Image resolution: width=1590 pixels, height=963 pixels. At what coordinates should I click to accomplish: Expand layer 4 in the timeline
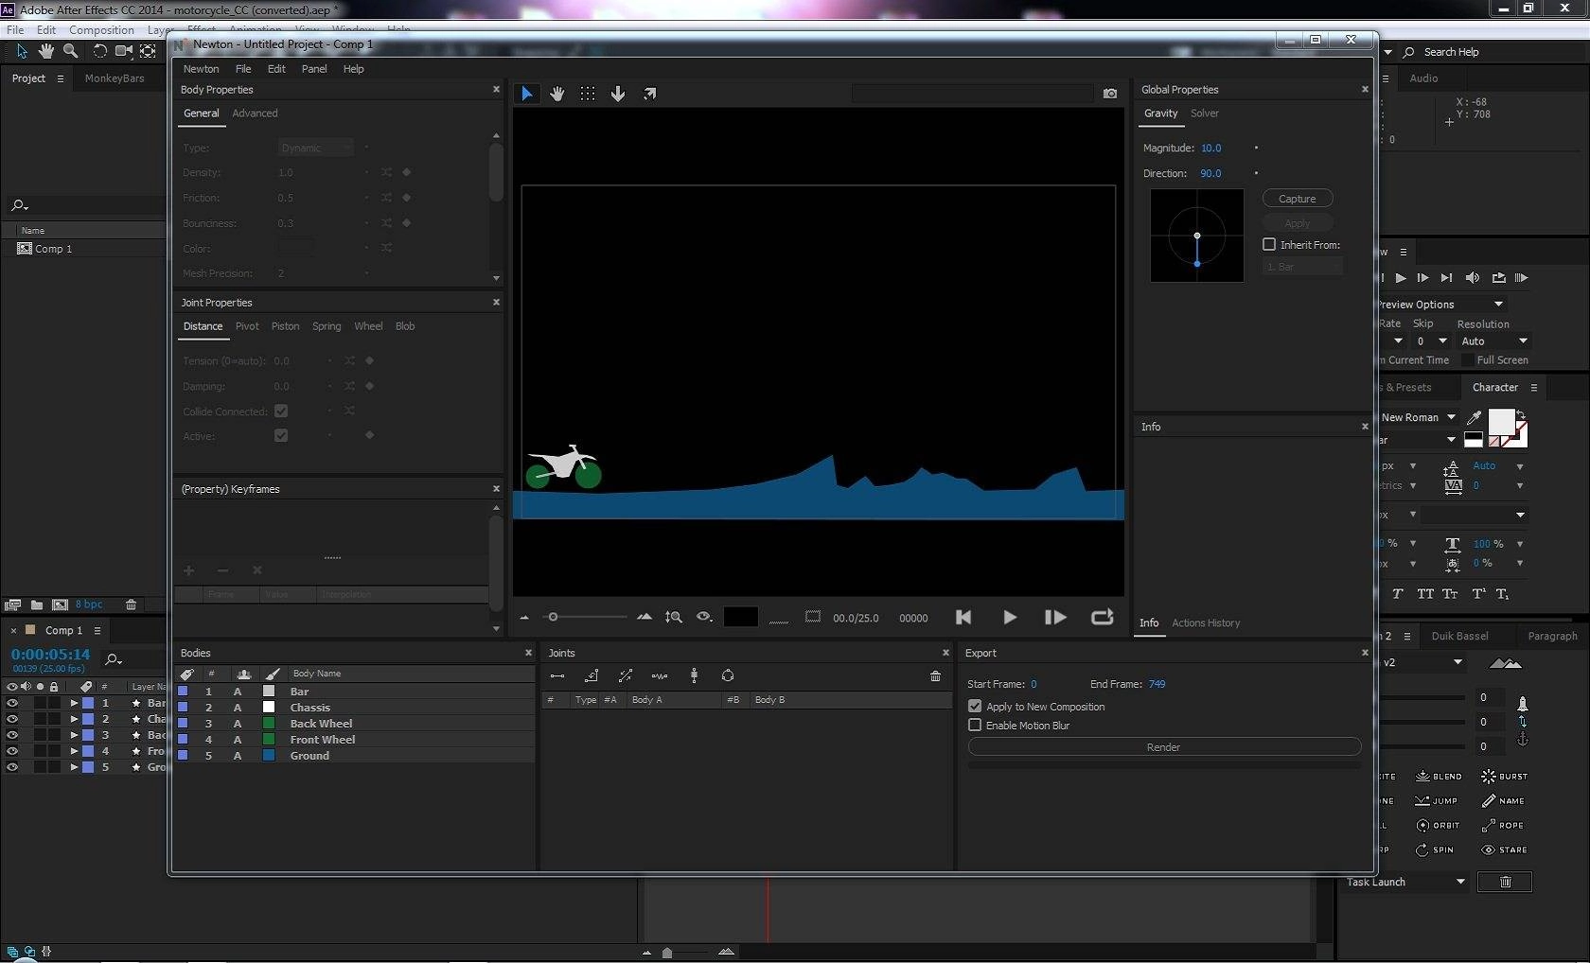pos(74,751)
